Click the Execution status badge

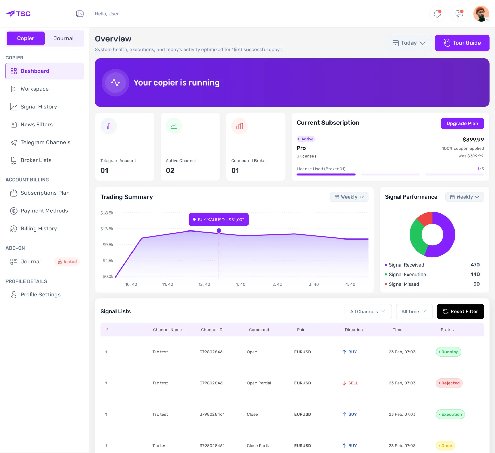450,414
